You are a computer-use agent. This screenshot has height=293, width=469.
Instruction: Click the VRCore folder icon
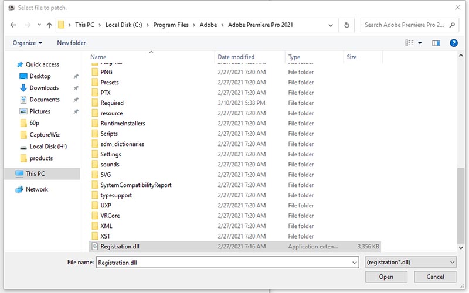click(95, 216)
